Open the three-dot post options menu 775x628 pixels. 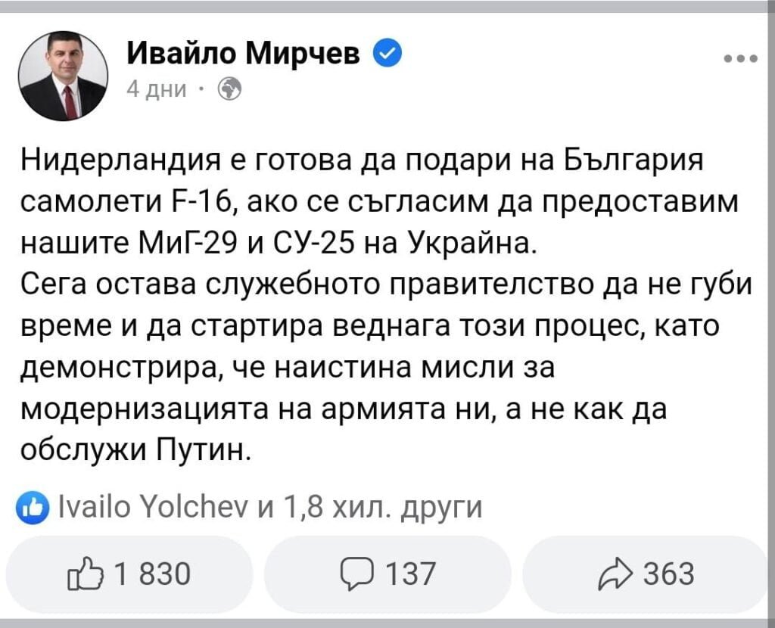(740, 58)
